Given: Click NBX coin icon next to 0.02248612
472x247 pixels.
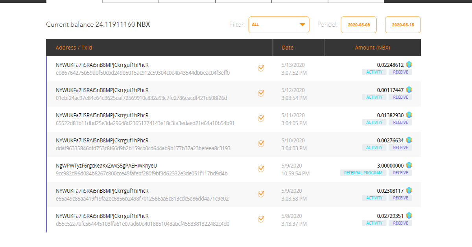Looking at the screenshot, I should pyautogui.click(x=409, y=65).
